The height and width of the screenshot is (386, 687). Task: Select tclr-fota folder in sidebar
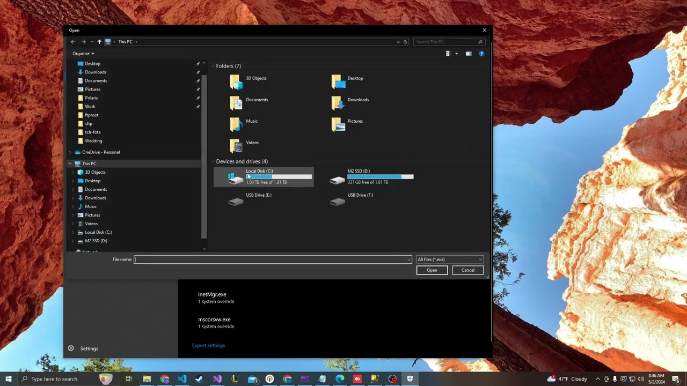pyautogui.click(x=92, y=132)
